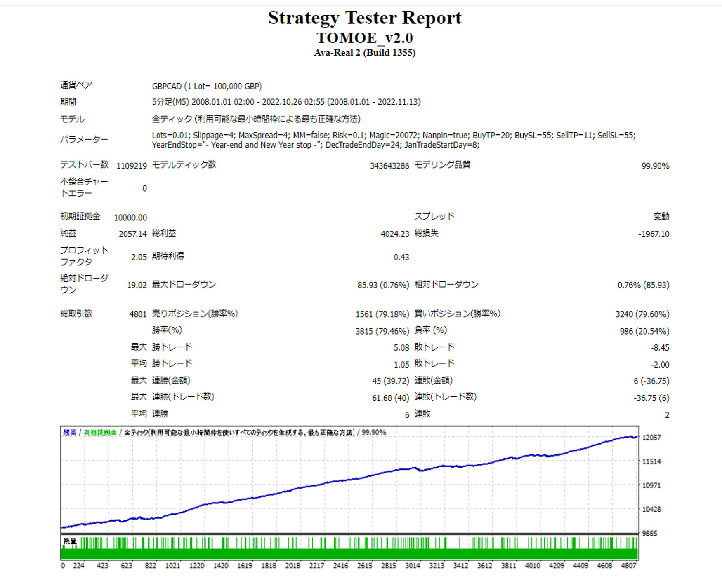Click the 12057 chart axis label
This screenshot has width=722, height=576.
coord(651,438)
